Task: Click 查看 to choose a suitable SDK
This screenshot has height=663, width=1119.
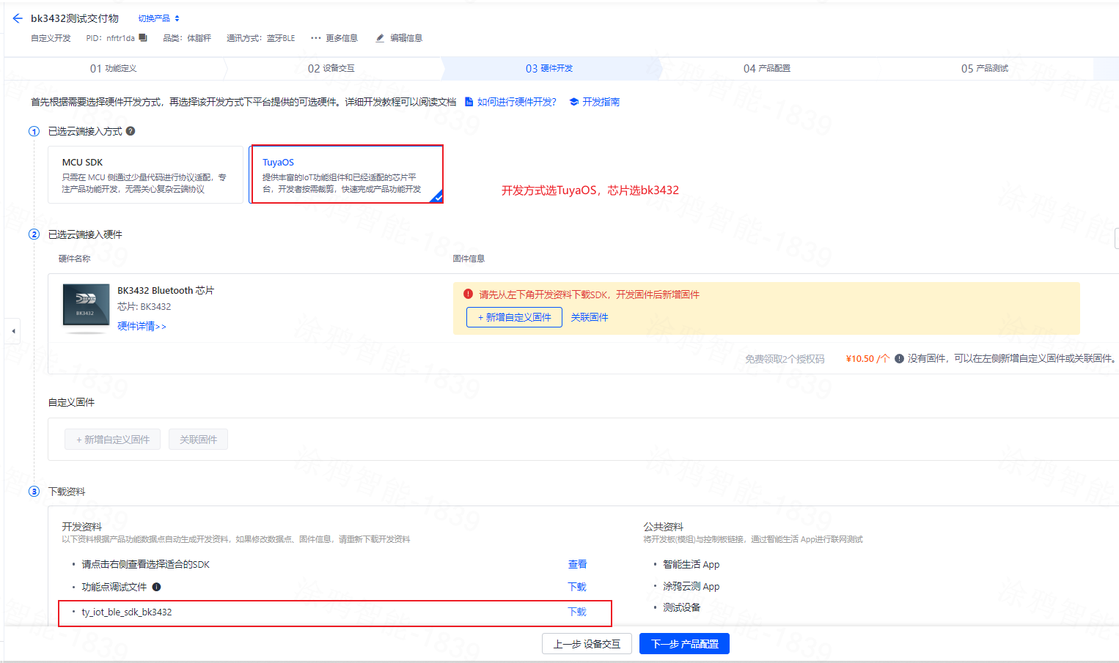Action: point(577,564)
